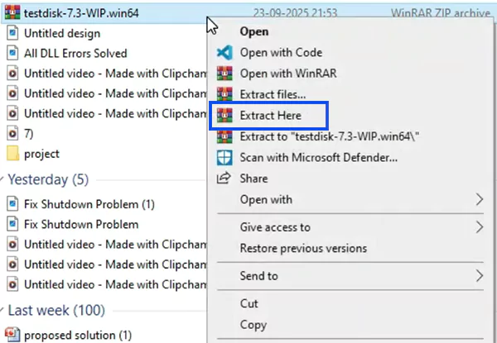The width and height of the screenshot is (497, 343).
Task: Click the All DLL Errors Solved file icon
Action: point(12,53)
